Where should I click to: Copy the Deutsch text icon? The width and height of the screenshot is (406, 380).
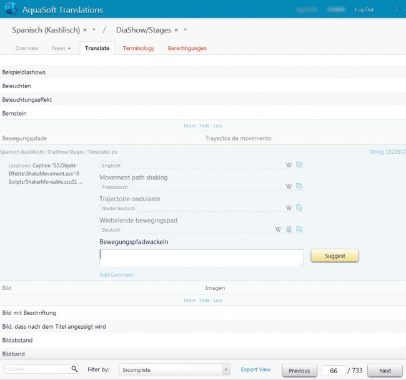click(299, 229)
